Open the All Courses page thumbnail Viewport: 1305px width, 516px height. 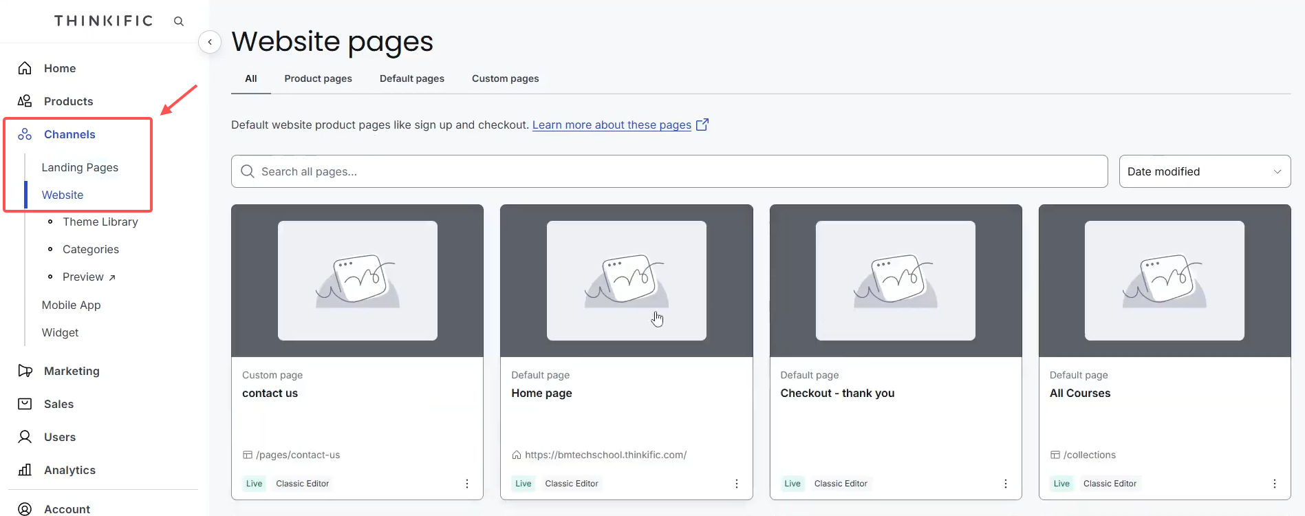[x=1165, y=281]
